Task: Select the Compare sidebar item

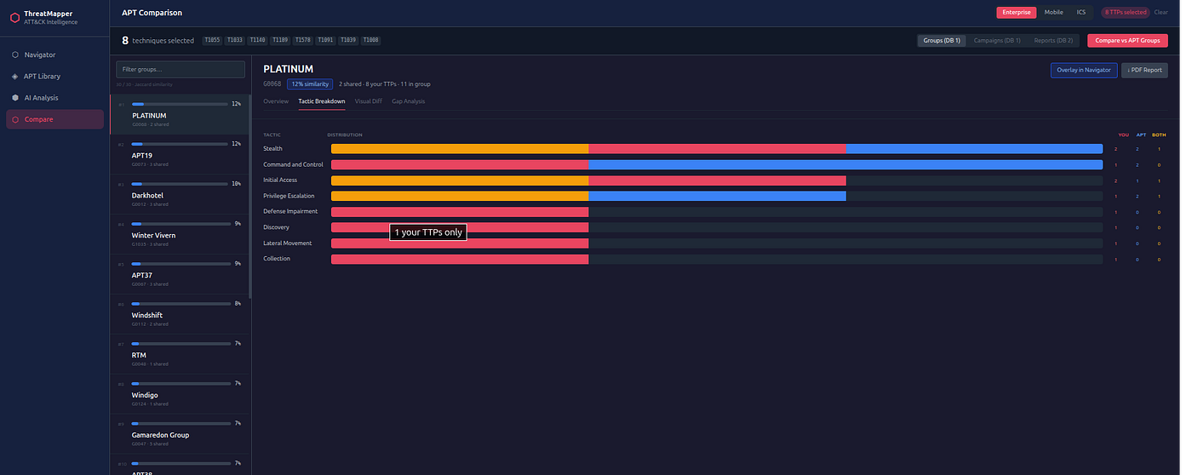Action: [x=54, y=119]
